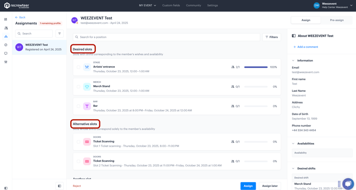
Task: Click the filter icon beside the Search field
Action: (x=60, y=34)
